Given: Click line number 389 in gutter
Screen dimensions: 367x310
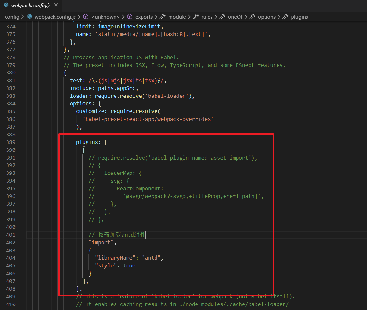Looking at the screenshot, I should click(11, 142).
